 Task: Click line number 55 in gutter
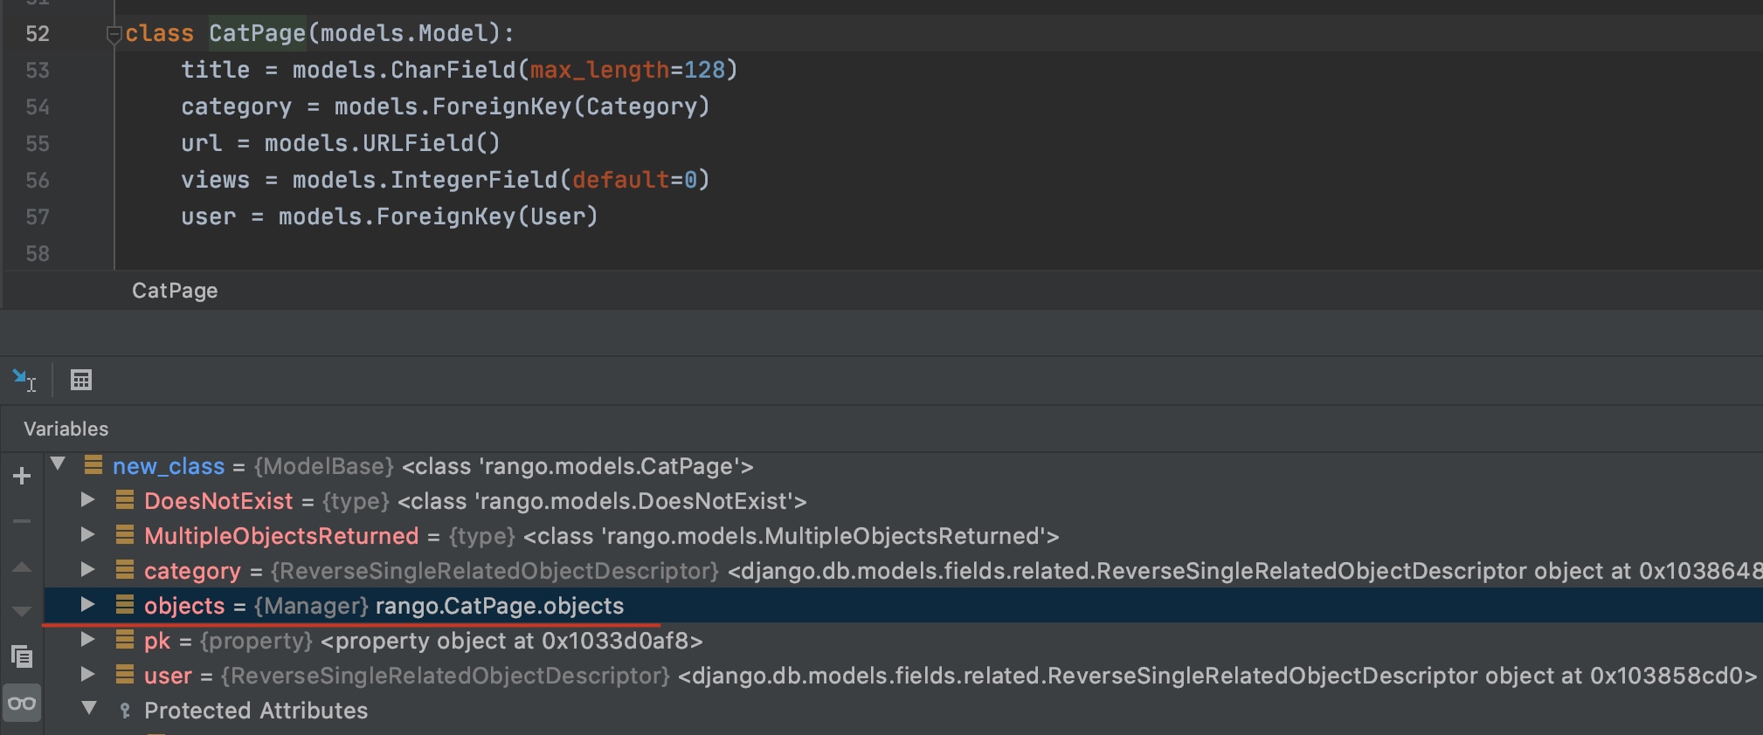(x=38, y=143)
